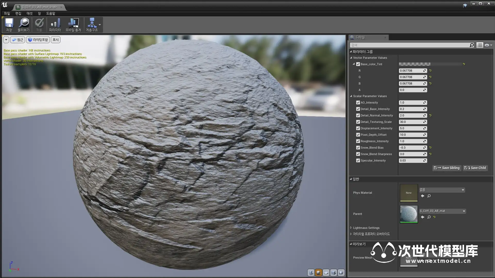Click the Save Child button
The width and height of the screenshot is (495, 278).
pyautogui.click(x=475, y=168)
